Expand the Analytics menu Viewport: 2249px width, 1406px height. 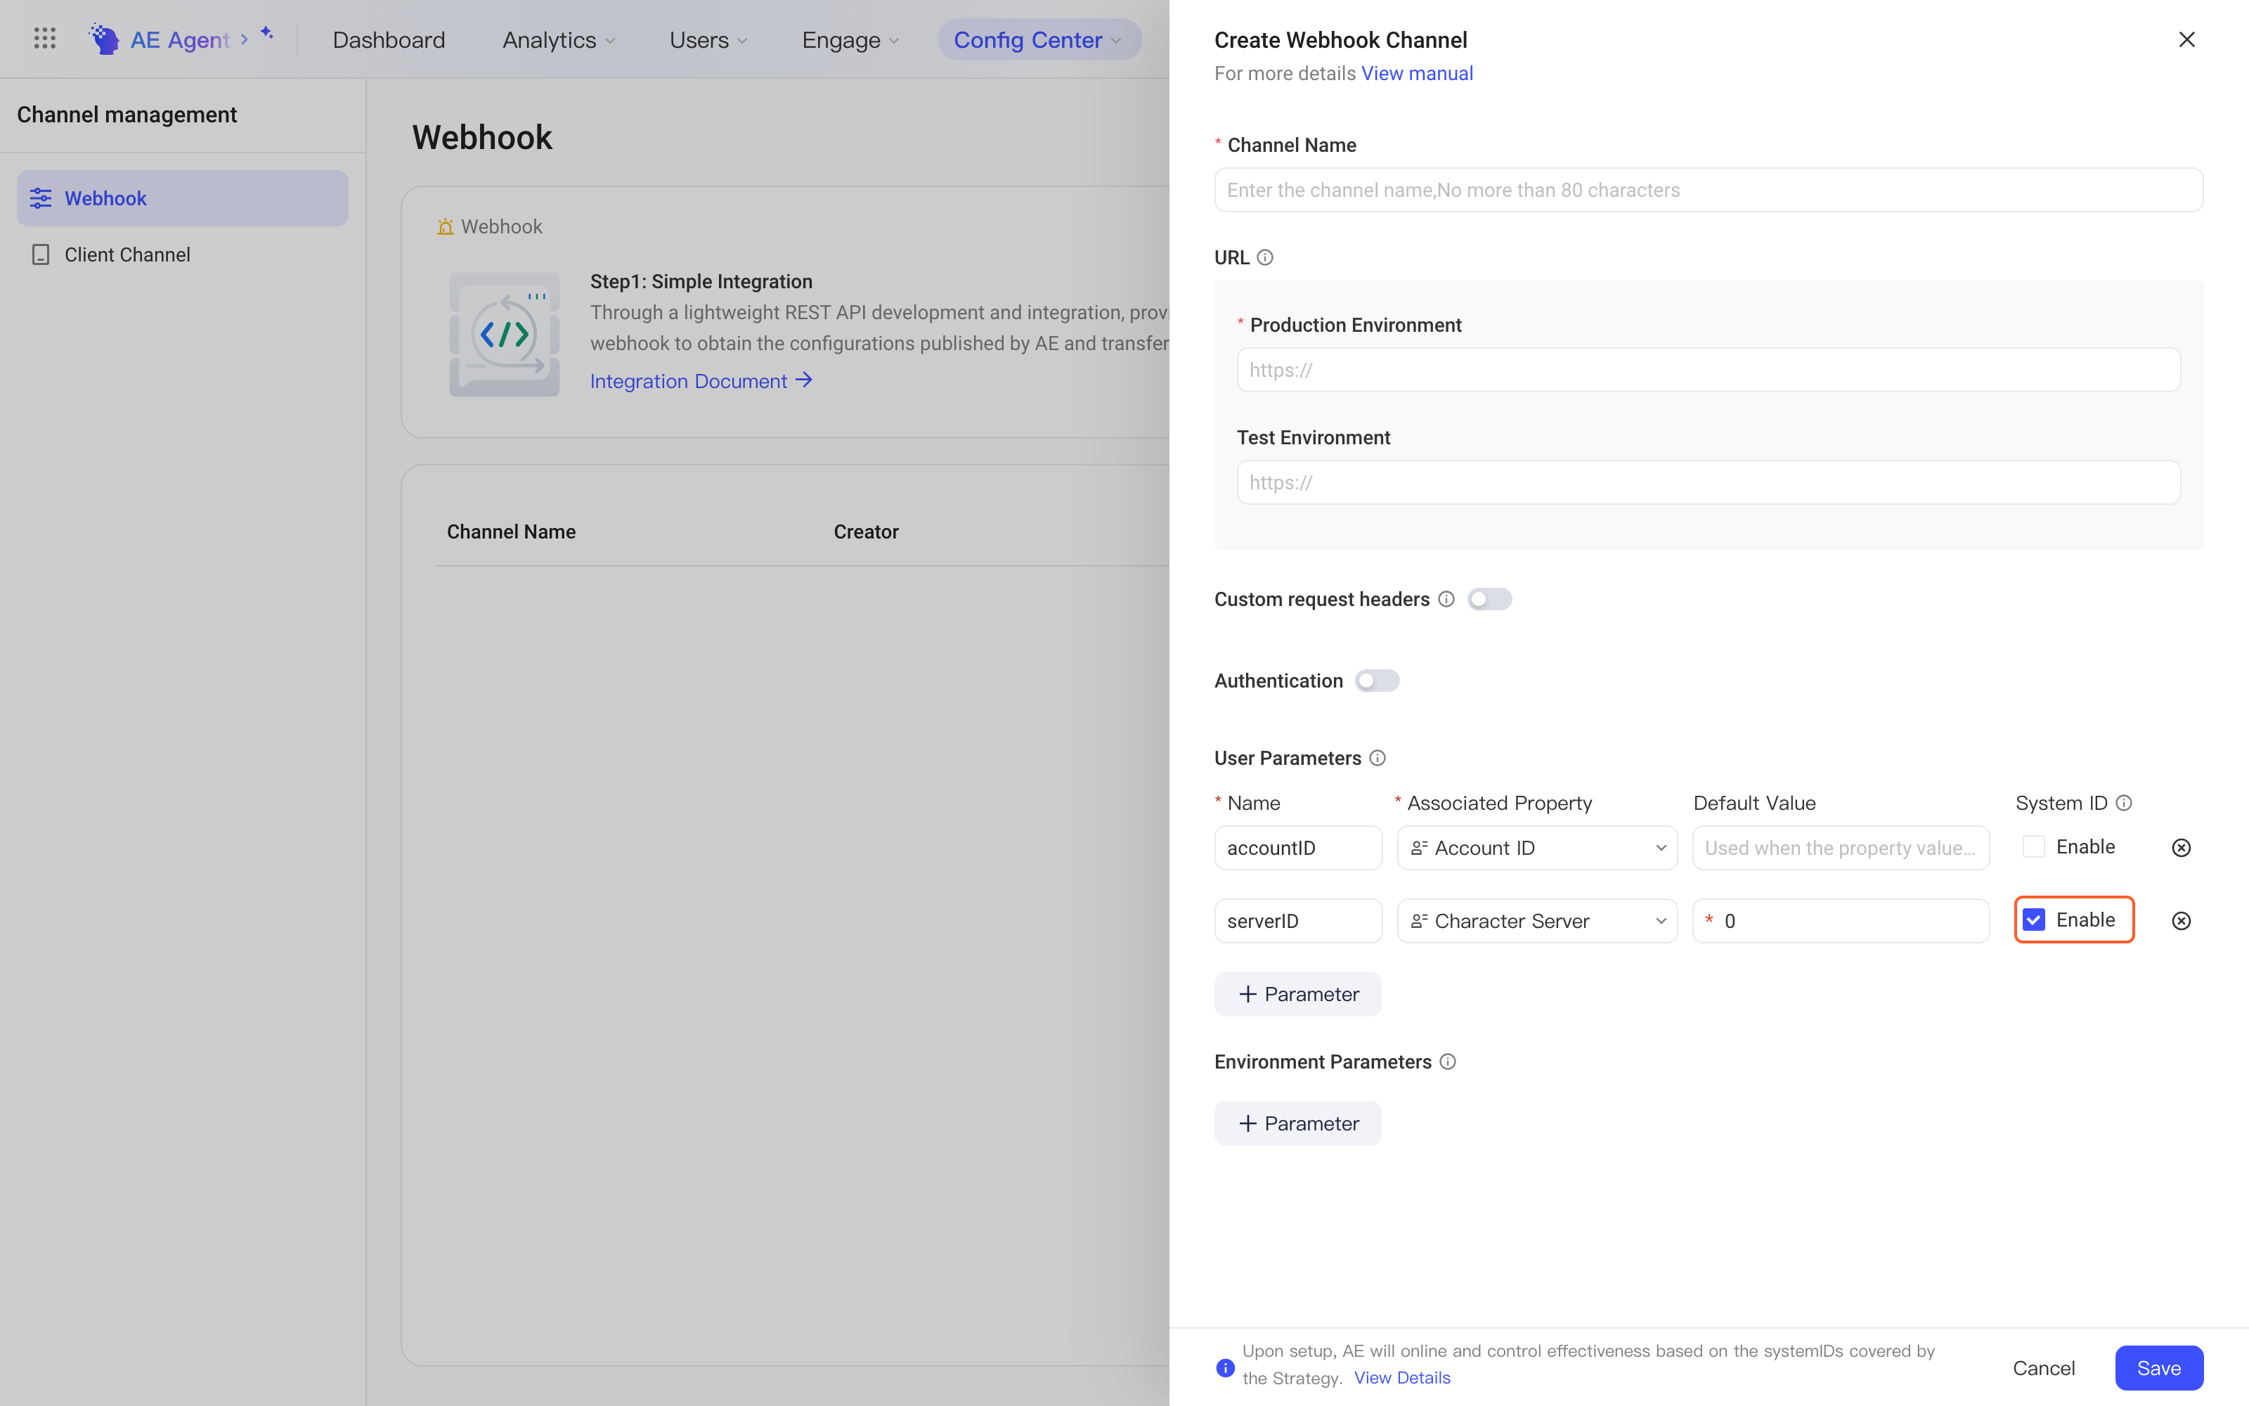[559, 39]
